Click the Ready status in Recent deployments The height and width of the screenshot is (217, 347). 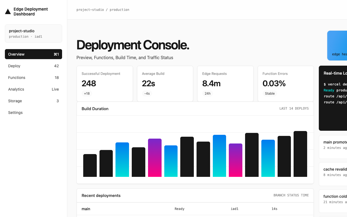pyautogui.click(x=179, y=209)
